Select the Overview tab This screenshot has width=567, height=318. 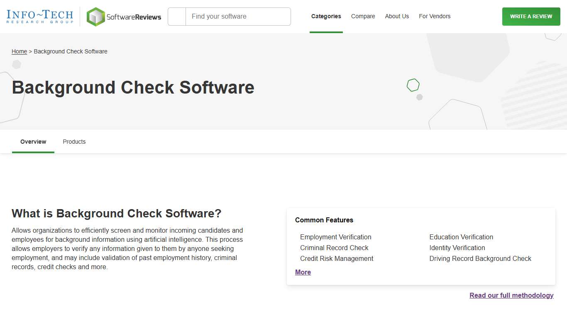[x=33, y=142]
